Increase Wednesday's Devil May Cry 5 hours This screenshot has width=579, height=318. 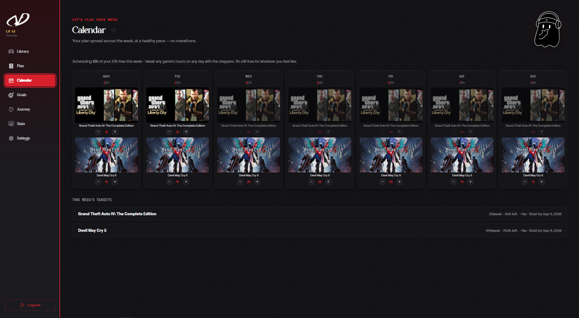coord(257,182)
